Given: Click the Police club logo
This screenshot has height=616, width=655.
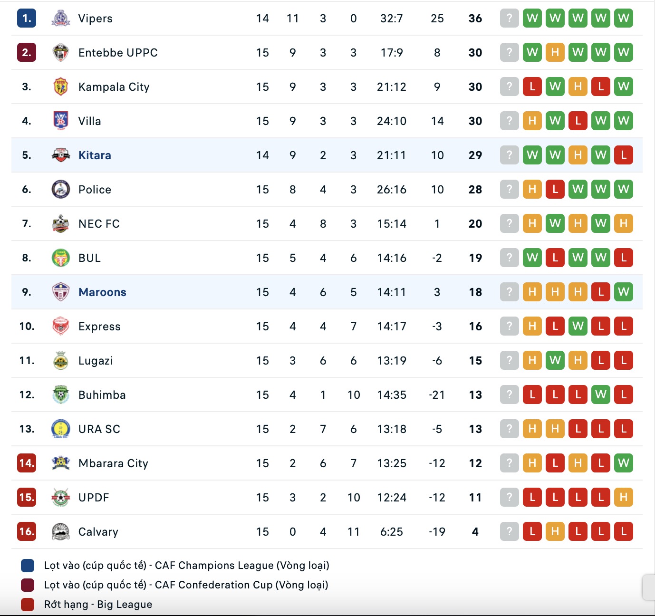Looking at the screenshot, I should click(61, 190).
